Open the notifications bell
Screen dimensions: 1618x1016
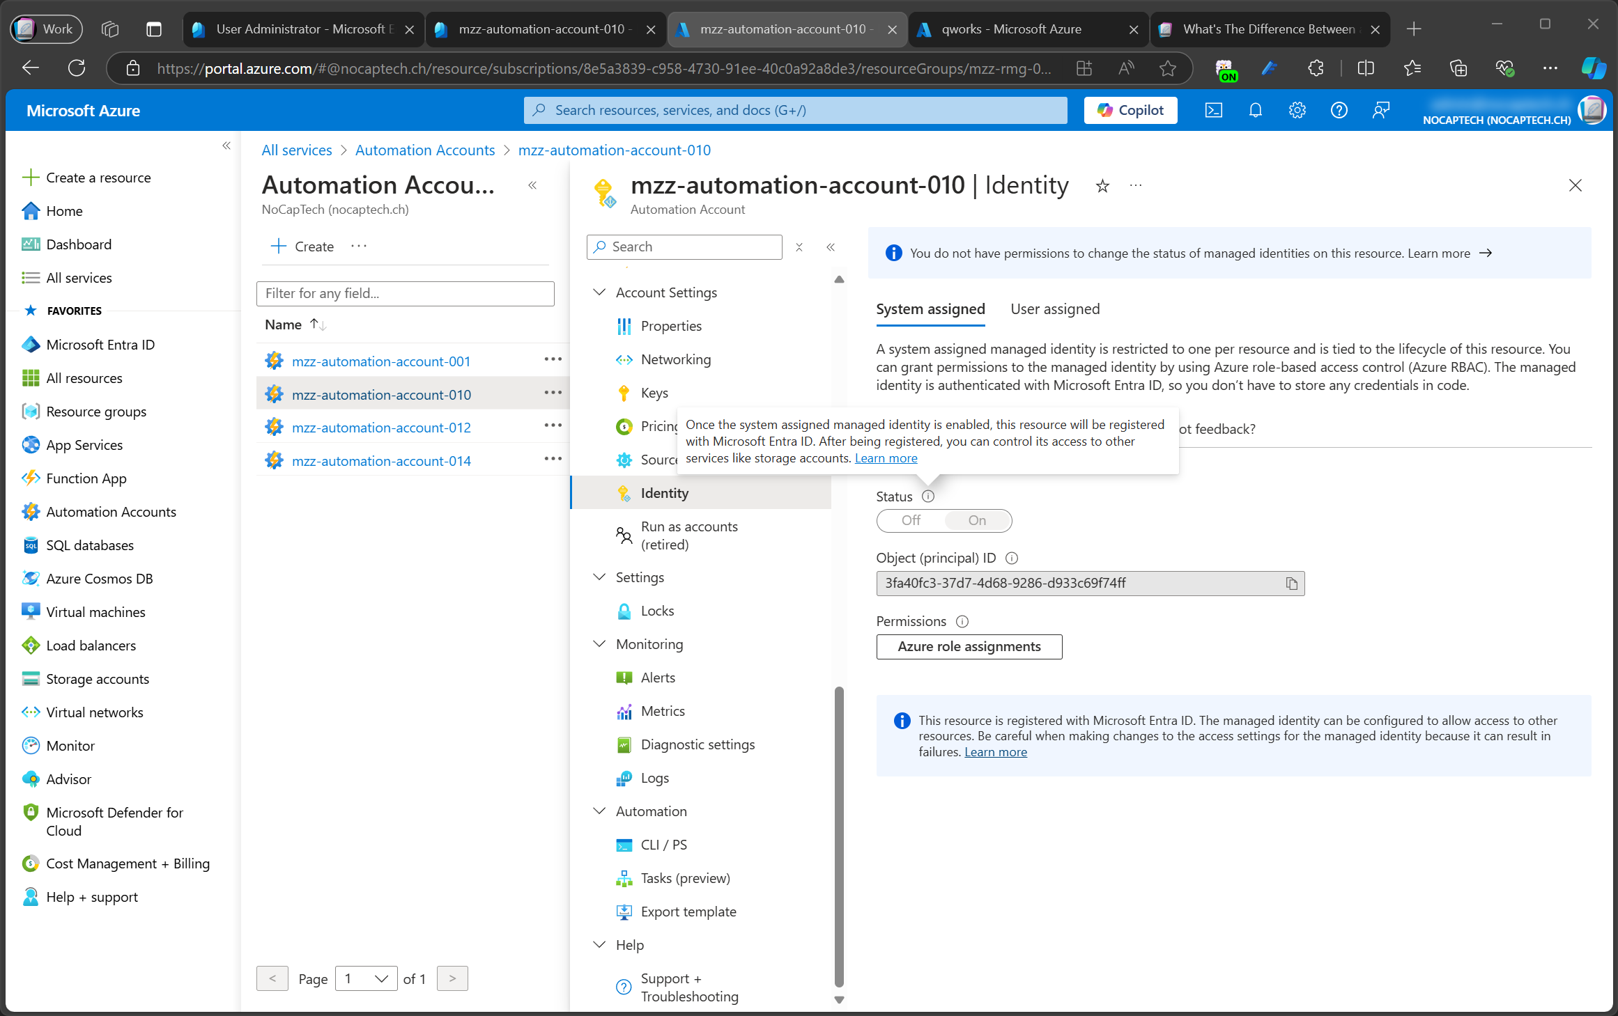[x=1255, y=110]
